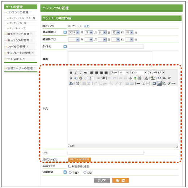
Task: Open preview (magnifier page icon)
Action: pyautogui.click(x=164, y=83)
